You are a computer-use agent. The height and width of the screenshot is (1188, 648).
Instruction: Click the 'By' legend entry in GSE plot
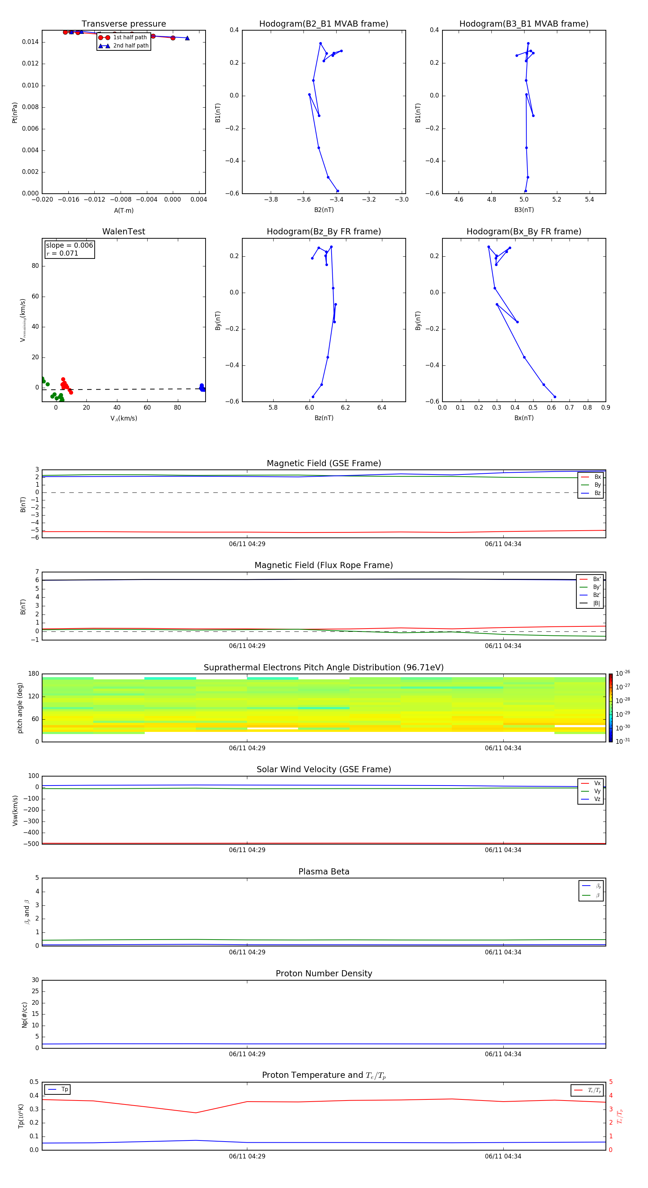coord(591,485)
